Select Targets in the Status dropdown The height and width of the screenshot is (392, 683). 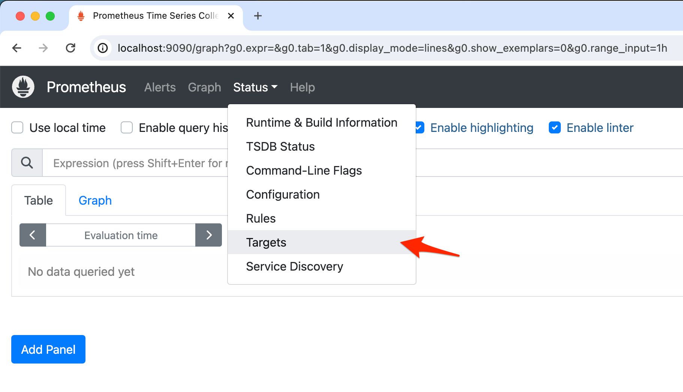(322, 242)
